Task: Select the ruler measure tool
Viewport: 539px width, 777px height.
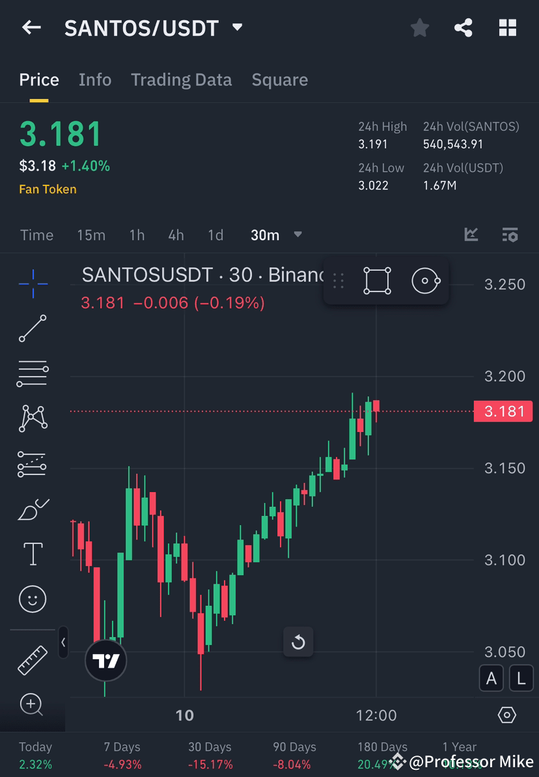Action: pos(33,659)
